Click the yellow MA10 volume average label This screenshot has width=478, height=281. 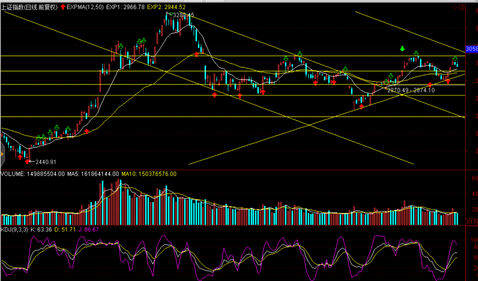[x=149, y=174]
